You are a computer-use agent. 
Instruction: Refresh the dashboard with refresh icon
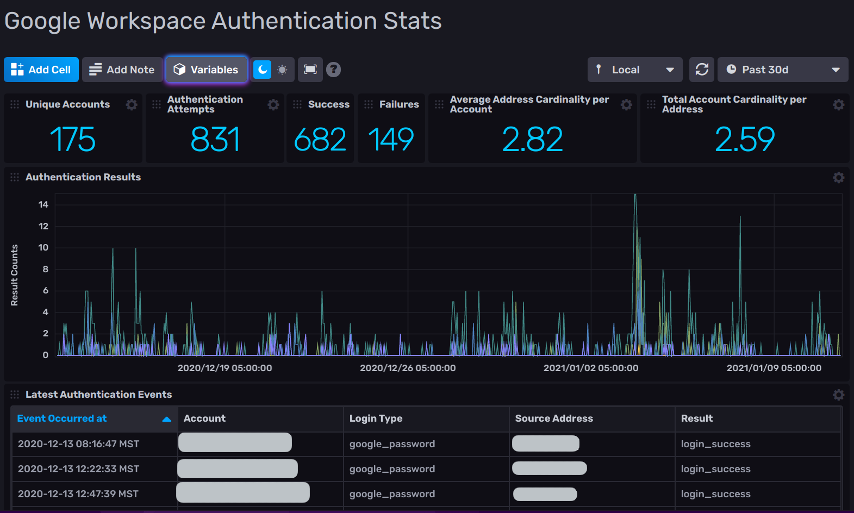click(x=702, y=70)
